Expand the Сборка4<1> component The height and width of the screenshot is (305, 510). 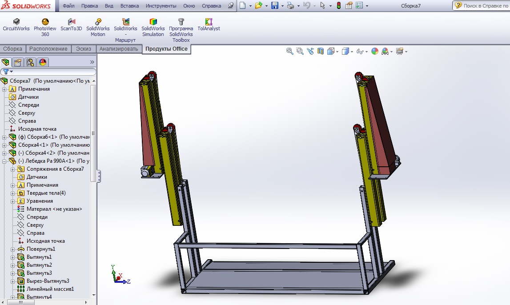click(x=4, y=145)
